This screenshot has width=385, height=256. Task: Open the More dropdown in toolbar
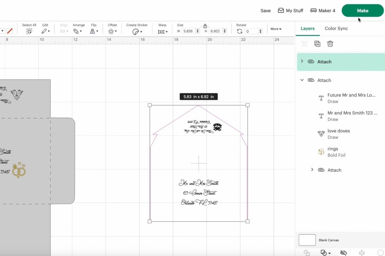click(275, 29)
